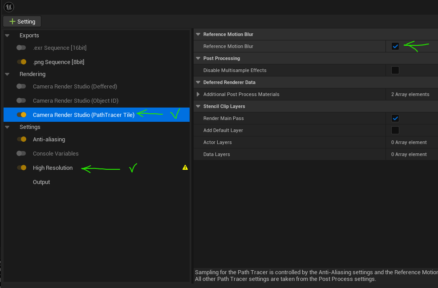Collapse the Deferred Renderer Data section
The height and width of the screenshot is (288, 438).
click(x=198, y=82)
